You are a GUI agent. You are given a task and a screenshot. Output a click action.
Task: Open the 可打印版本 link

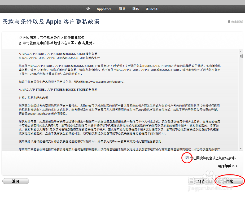(228, 166)
